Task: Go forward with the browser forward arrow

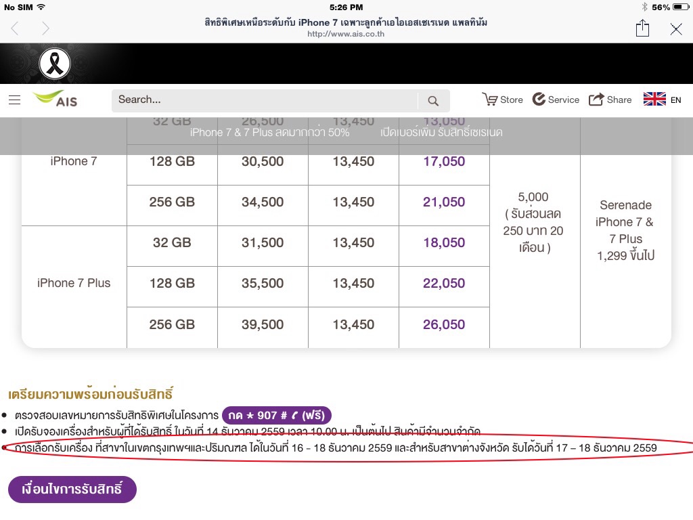Action: (45, 28)
